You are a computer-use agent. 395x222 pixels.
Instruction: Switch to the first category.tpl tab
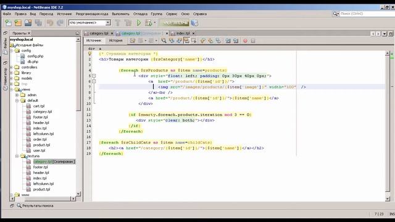pyautogui.click(x=99, y=33)
